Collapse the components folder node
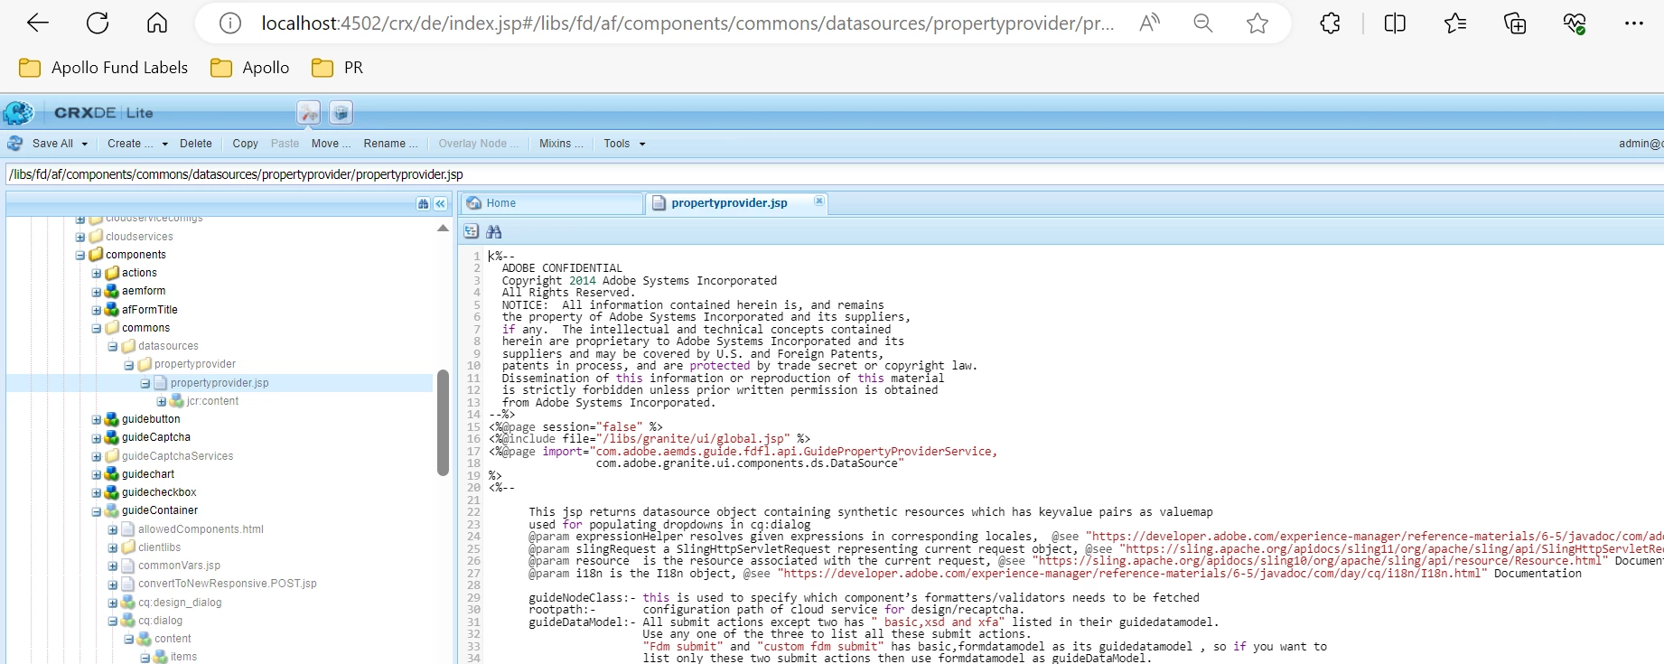1664x664 pixels. [x=80, y=255]
